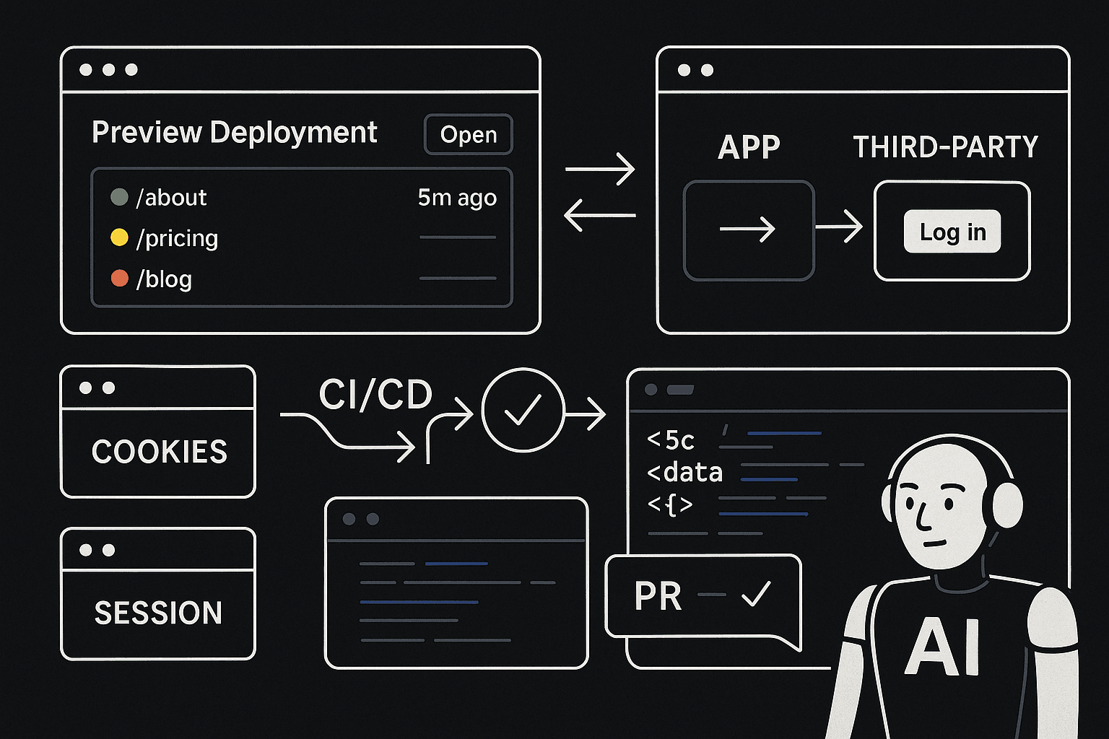Click first window dot in Preview Deployment window

click(86, 69)
